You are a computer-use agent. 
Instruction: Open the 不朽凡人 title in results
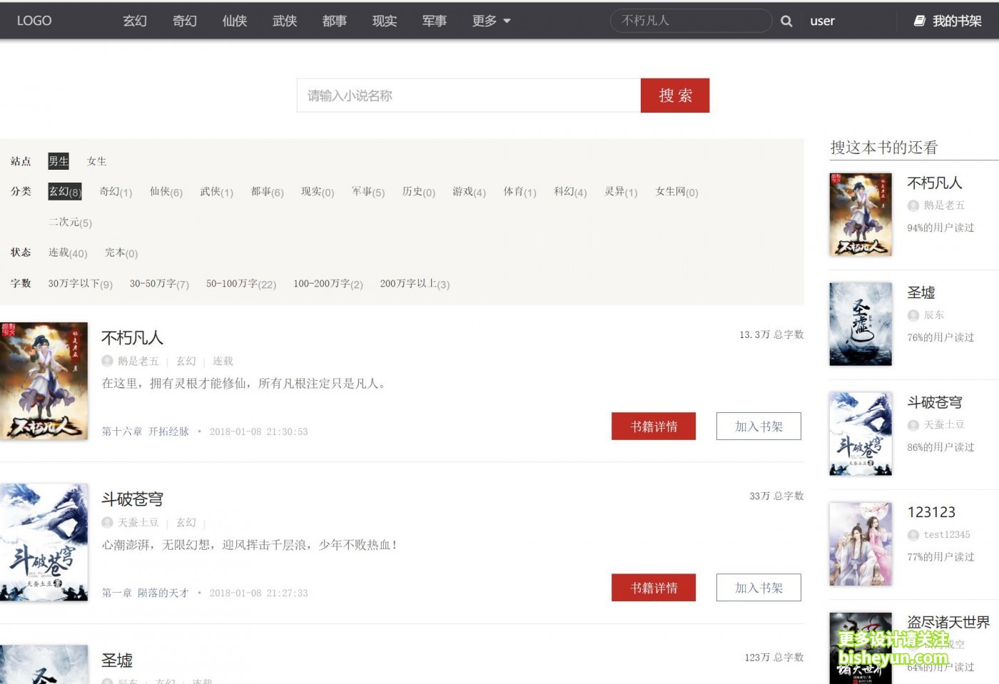pos(132,337)
